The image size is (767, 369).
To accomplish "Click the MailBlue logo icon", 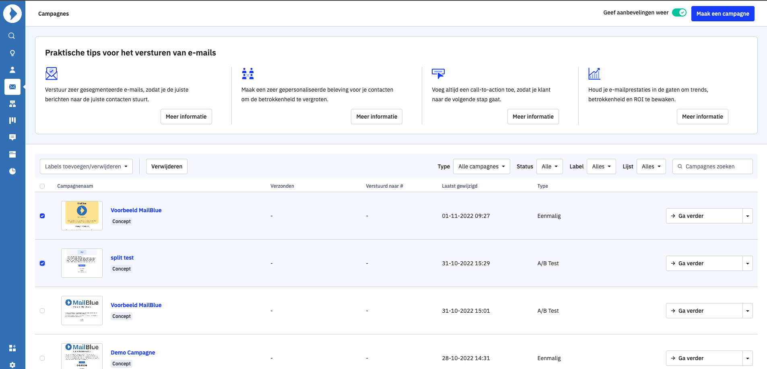I will point(12,14).
